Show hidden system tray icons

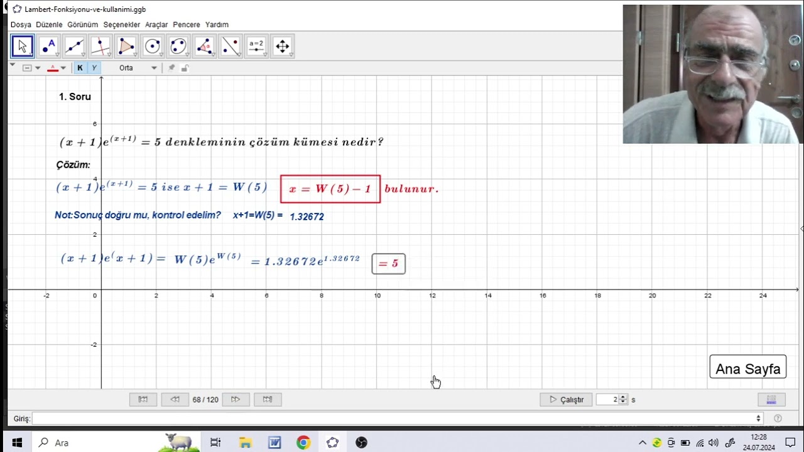click(642, 443)
